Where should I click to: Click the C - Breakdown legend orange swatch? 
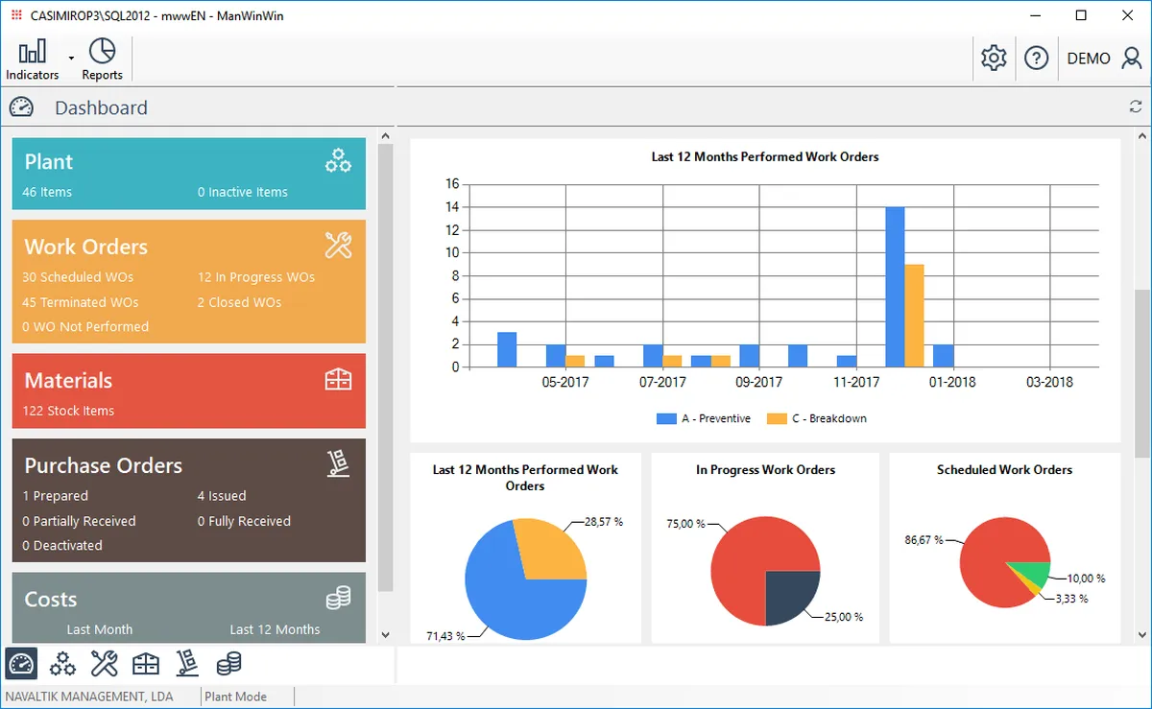pos(776,419)
